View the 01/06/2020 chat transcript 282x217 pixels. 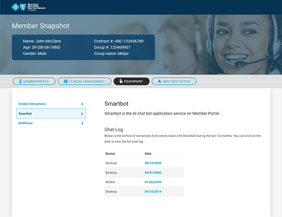click(x=153, y=182)
